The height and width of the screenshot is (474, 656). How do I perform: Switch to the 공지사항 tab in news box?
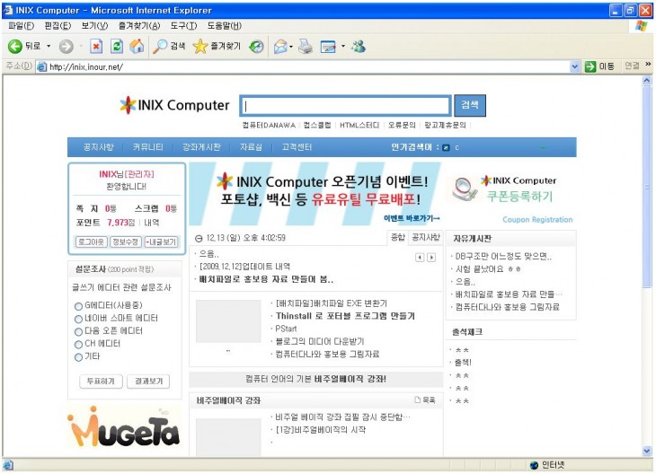(425, 237)
